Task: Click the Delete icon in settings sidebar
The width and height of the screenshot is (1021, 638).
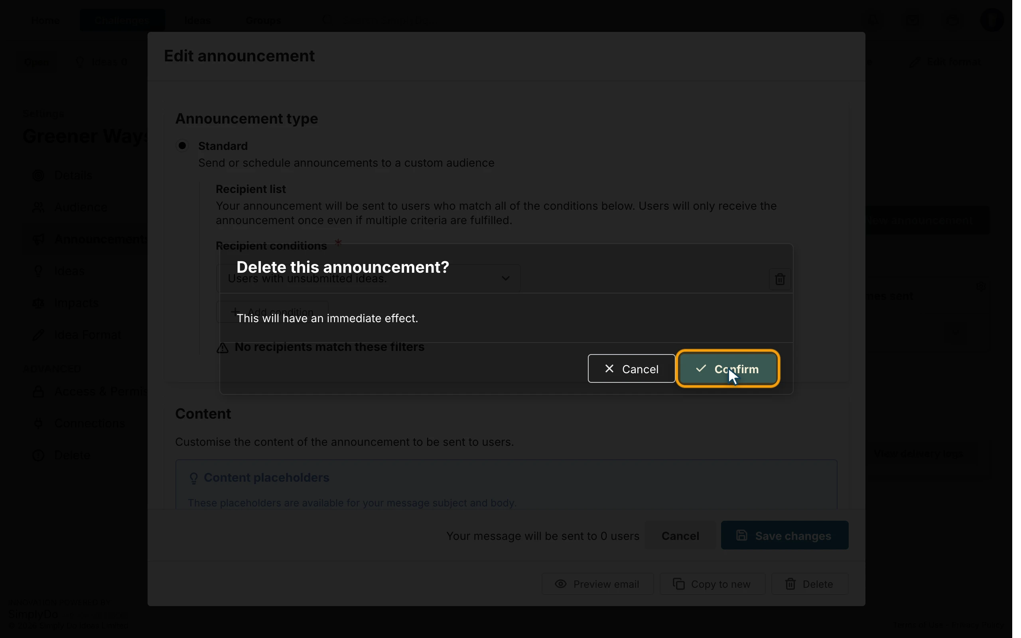Action: pyautogui.click(x=38, y=455)
